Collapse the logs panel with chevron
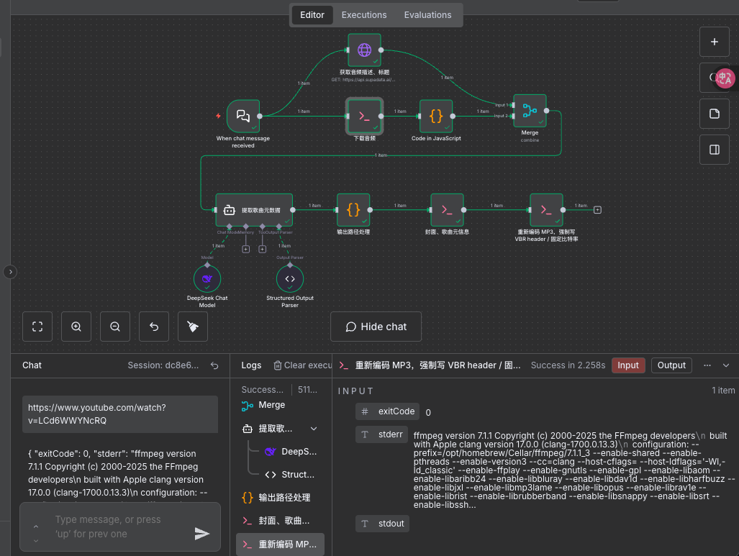The image size is (739, 556). coord(726,365)
